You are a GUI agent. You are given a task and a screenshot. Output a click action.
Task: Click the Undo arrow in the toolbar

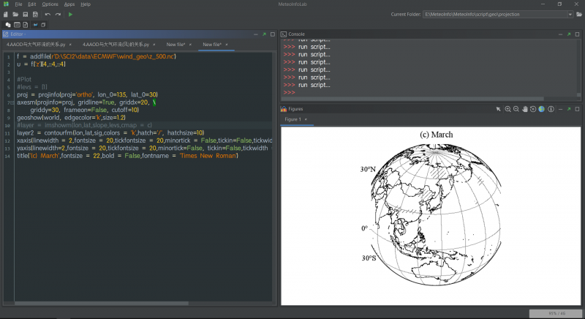[48, 14]
